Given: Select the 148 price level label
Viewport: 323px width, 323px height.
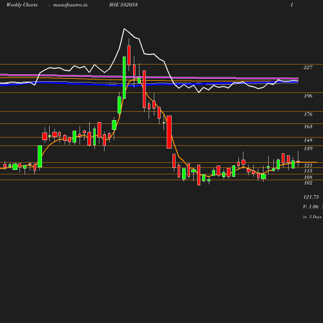Looking at the screenshot, I should (308, 140).
